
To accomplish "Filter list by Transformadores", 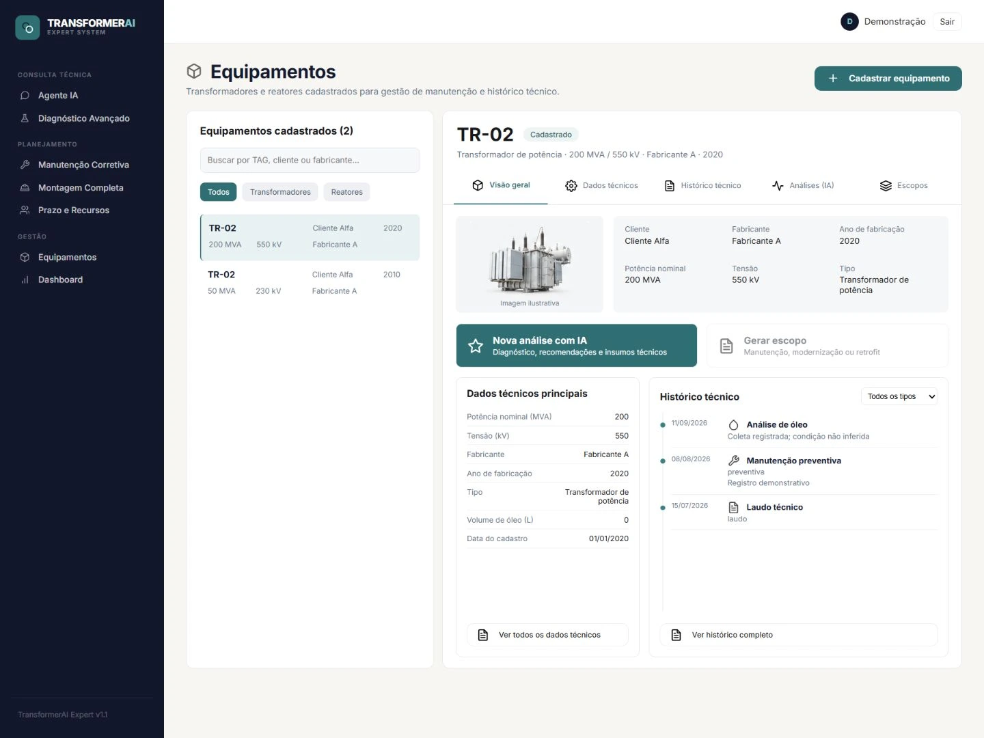I will pyautogui.click(x=280, y=192).
